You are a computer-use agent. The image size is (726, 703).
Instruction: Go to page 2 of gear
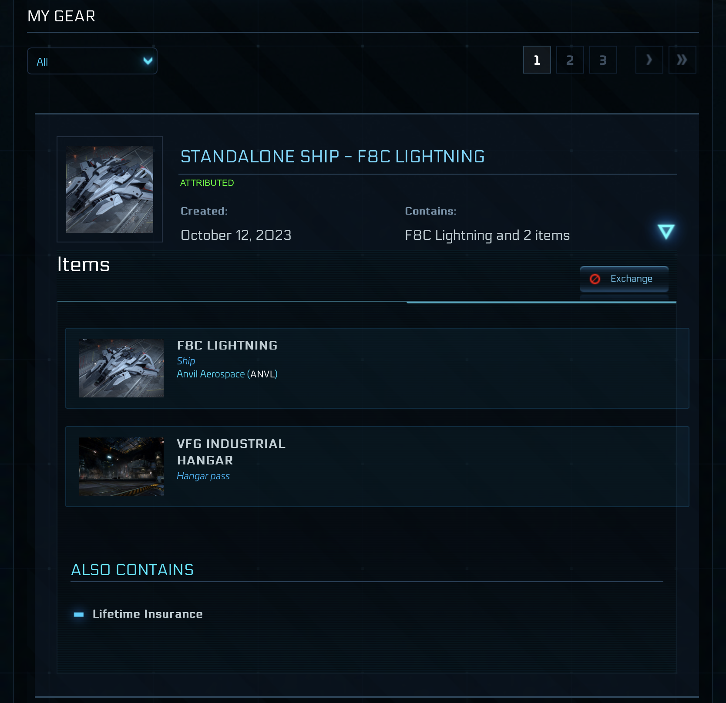coord(570,60)
